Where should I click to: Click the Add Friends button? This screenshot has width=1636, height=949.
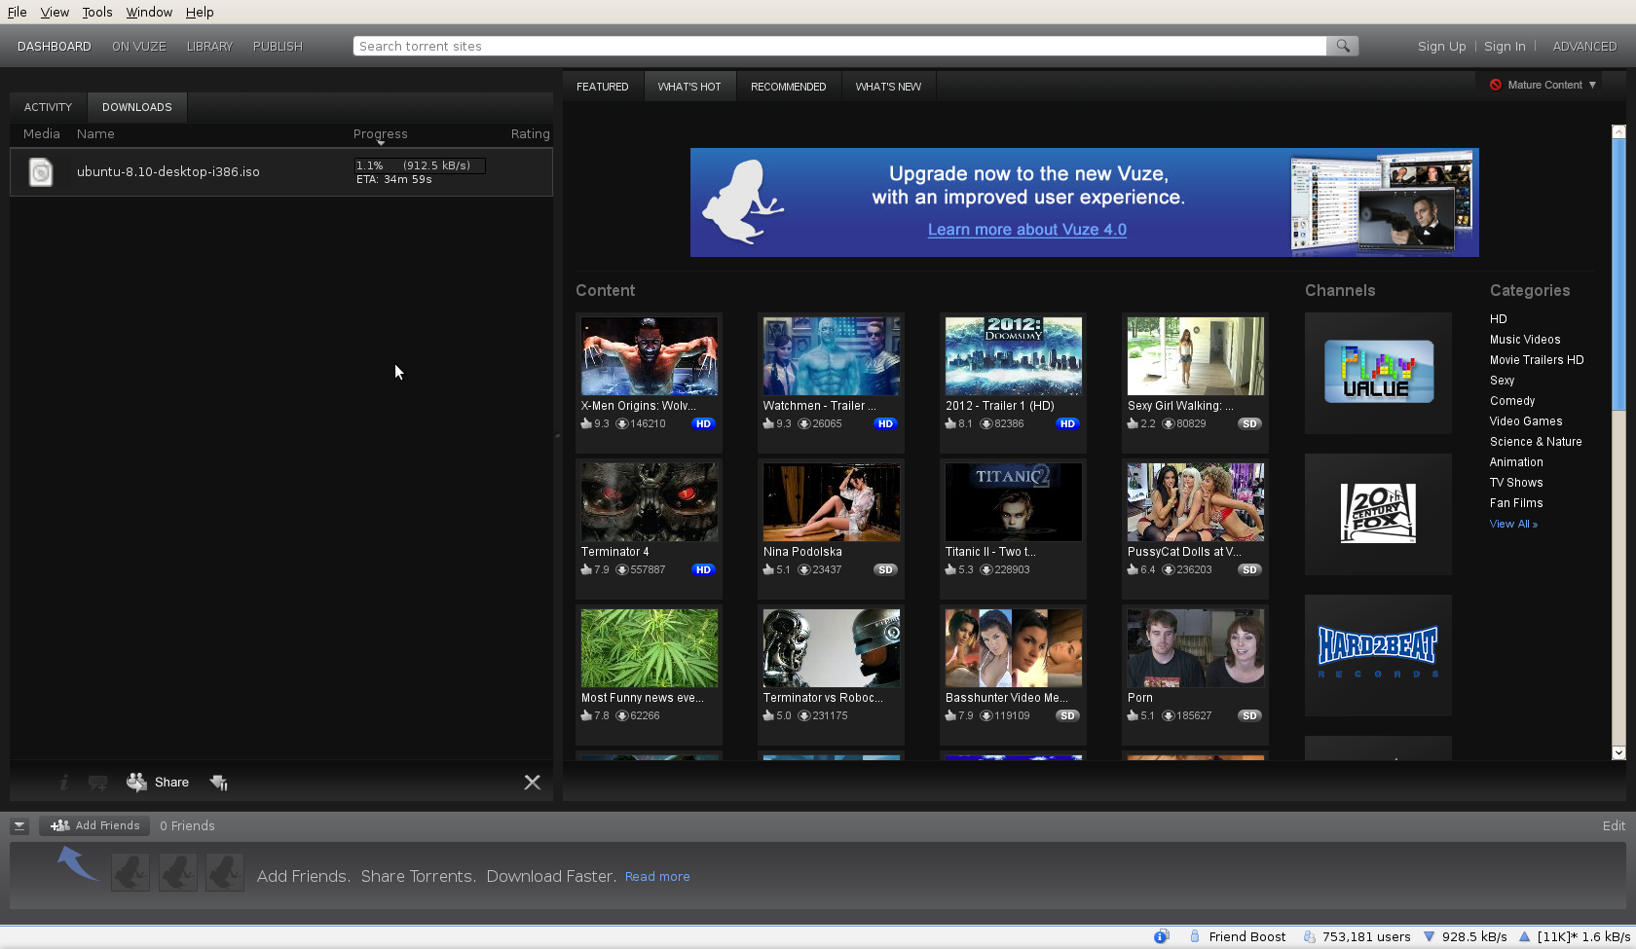pos(95,825)
